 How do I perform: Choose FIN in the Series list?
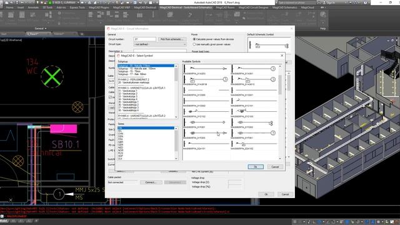(x=146, y=128)
